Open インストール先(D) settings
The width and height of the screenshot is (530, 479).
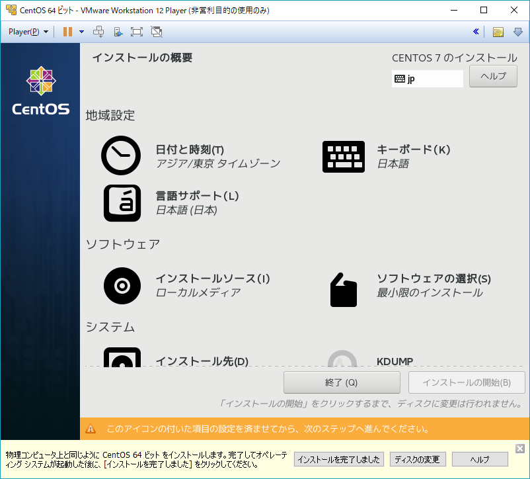202,361
